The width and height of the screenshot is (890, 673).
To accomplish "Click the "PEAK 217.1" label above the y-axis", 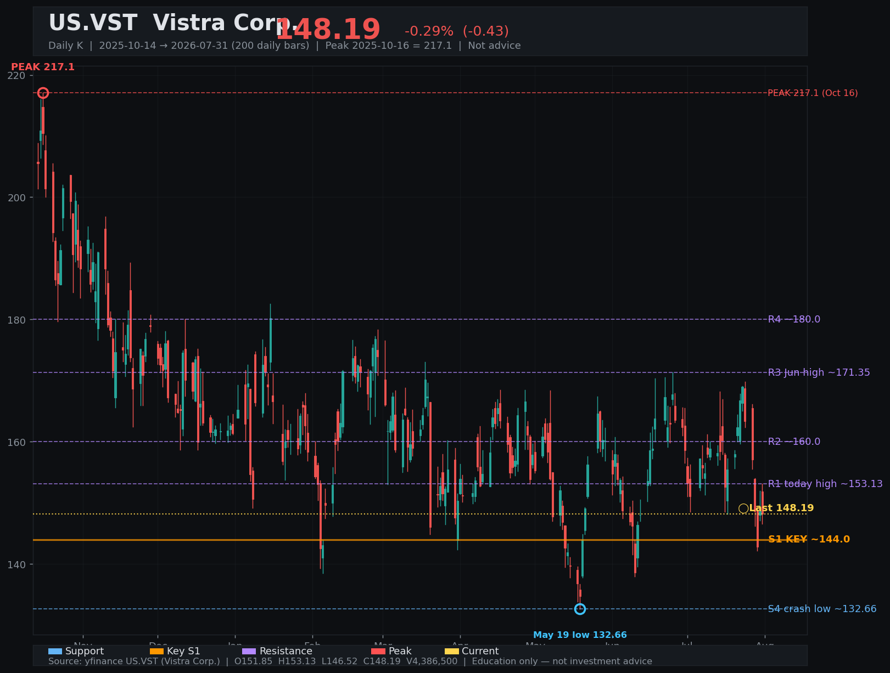I will click(43, 67).
